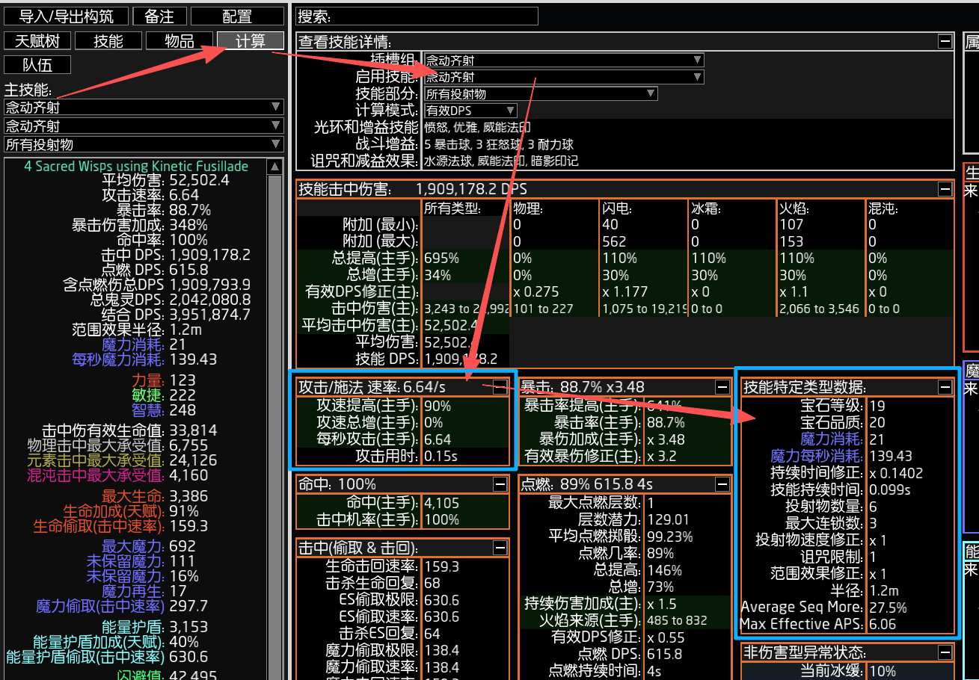The image size is (979, 680).
Task: Click the 导入/导出构筑 button
Action: point(66,16)
